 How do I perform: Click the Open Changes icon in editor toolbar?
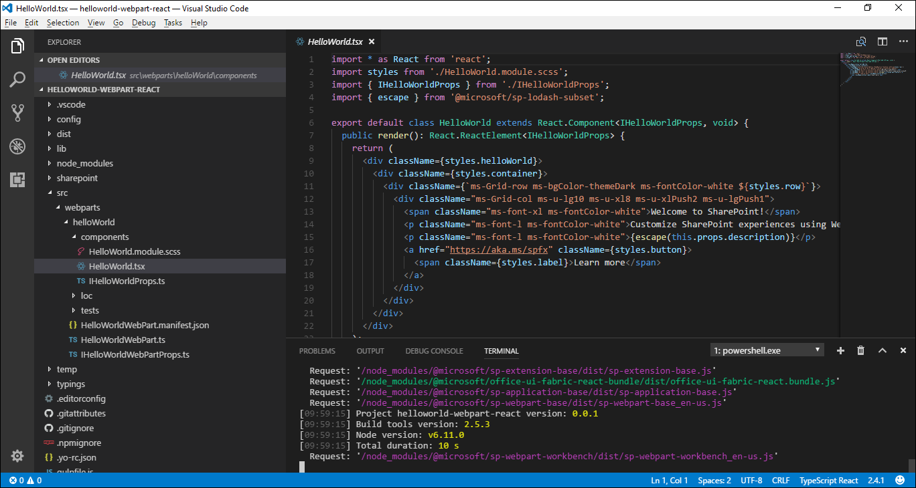[x=862, y=41]
